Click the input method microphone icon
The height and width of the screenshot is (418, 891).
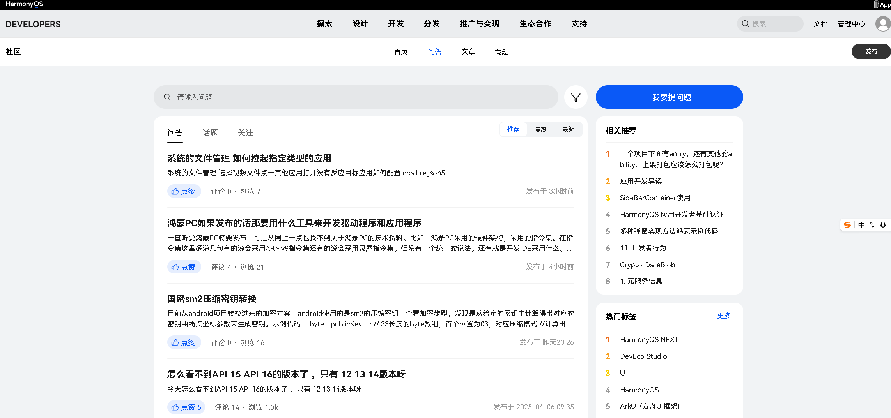coord(883,225)
